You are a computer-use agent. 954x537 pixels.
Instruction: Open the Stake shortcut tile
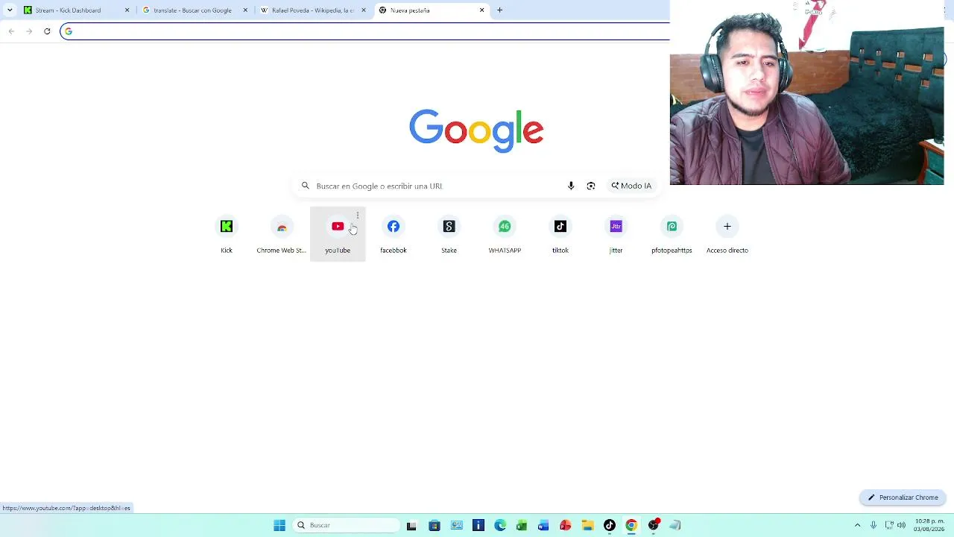click(x=449, y=234)
